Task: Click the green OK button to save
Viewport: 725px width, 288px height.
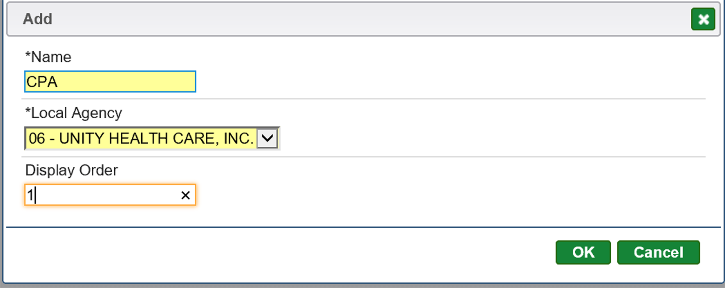Action: point(583,252)
